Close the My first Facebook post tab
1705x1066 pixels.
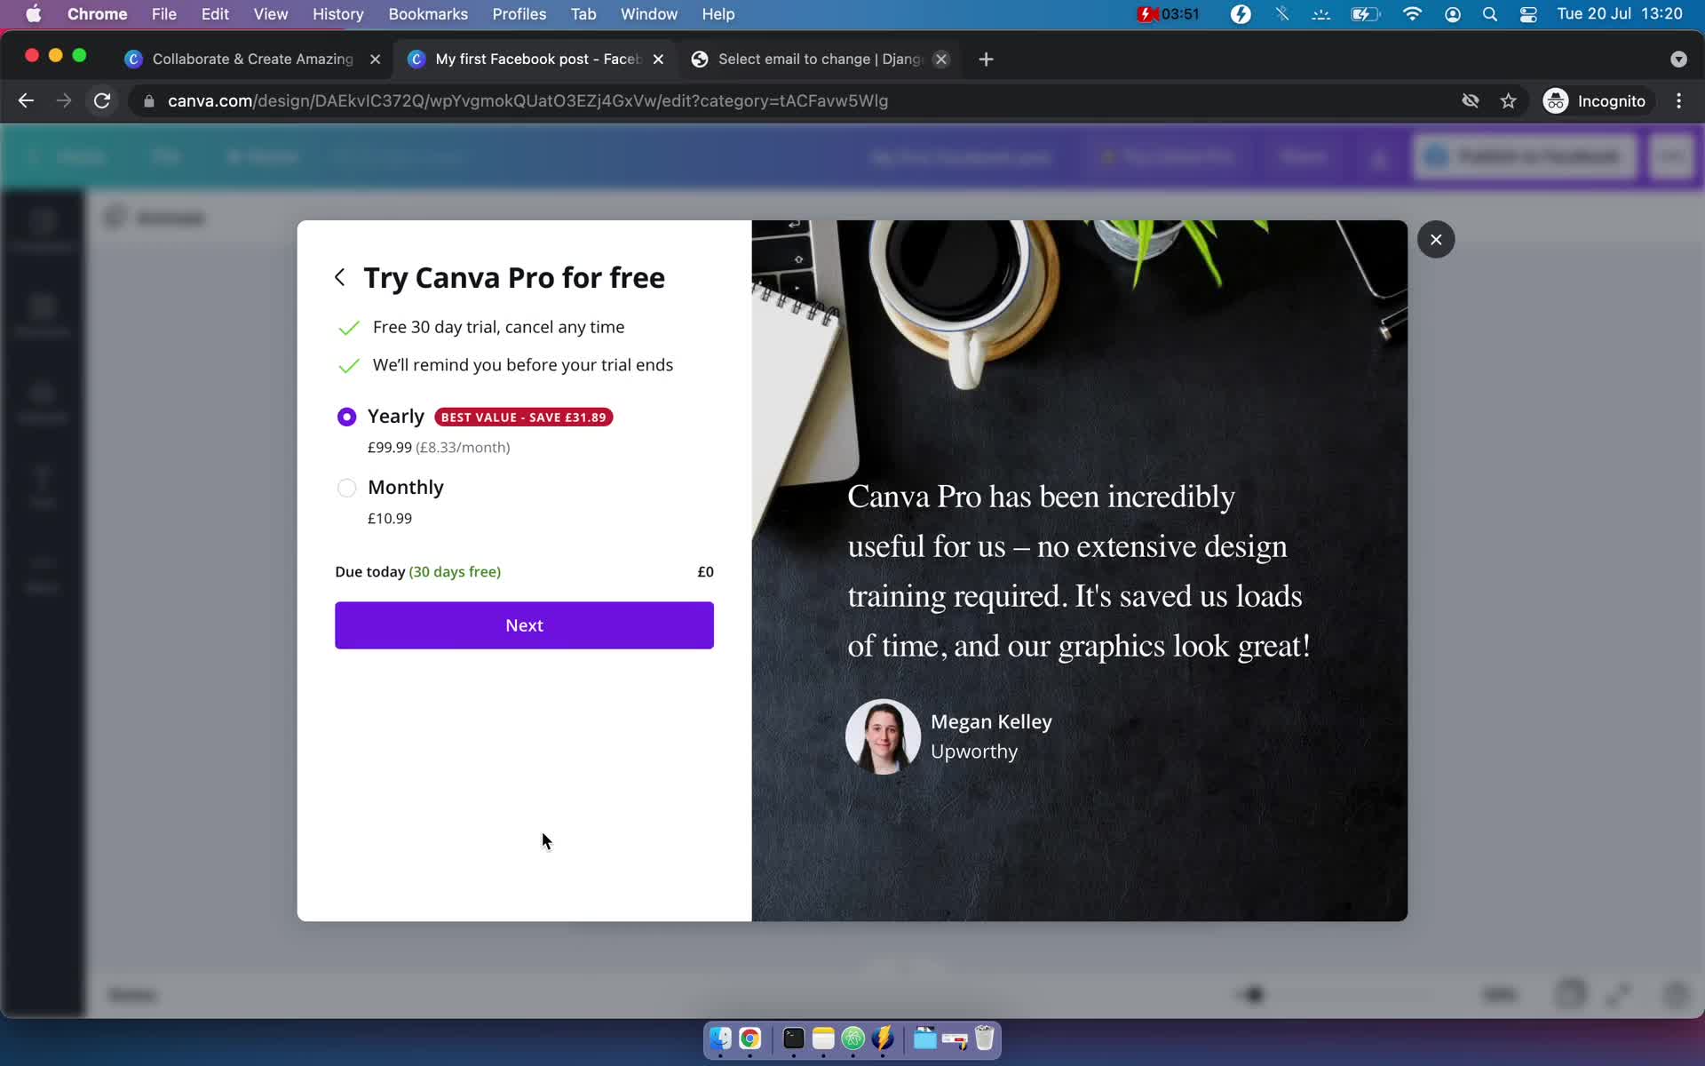click(x=658, y=59)
